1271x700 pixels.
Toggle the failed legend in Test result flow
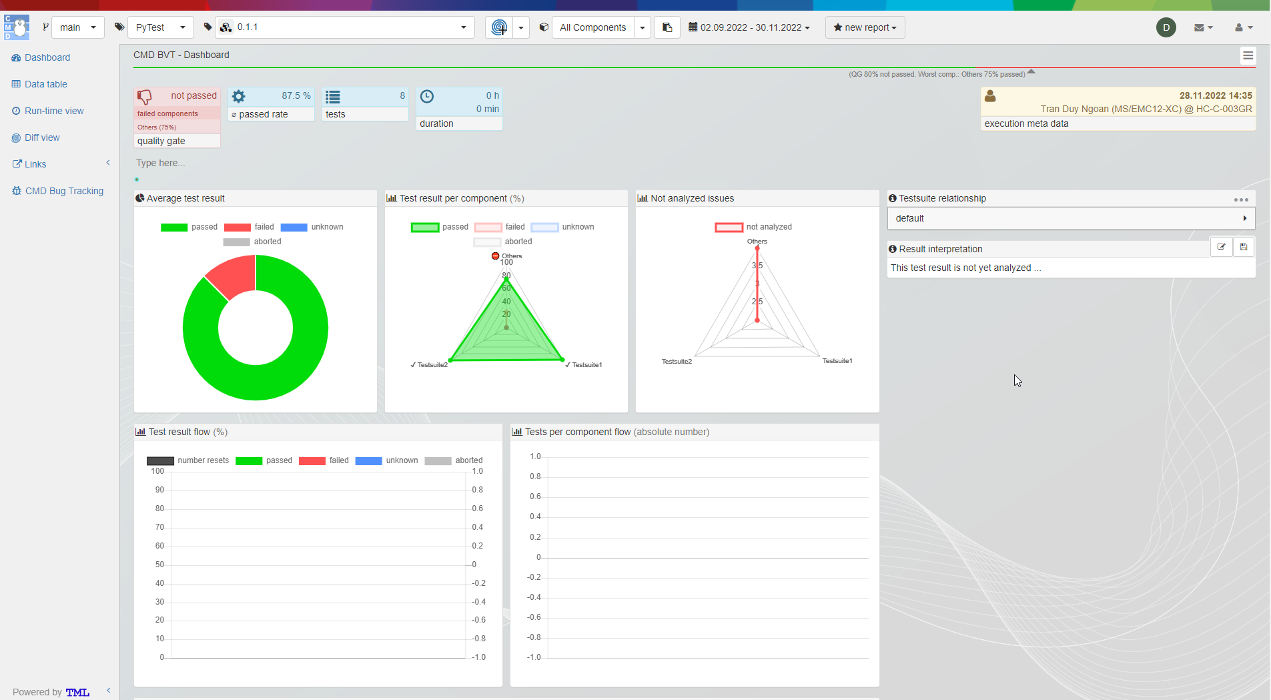tap(326, 460)
